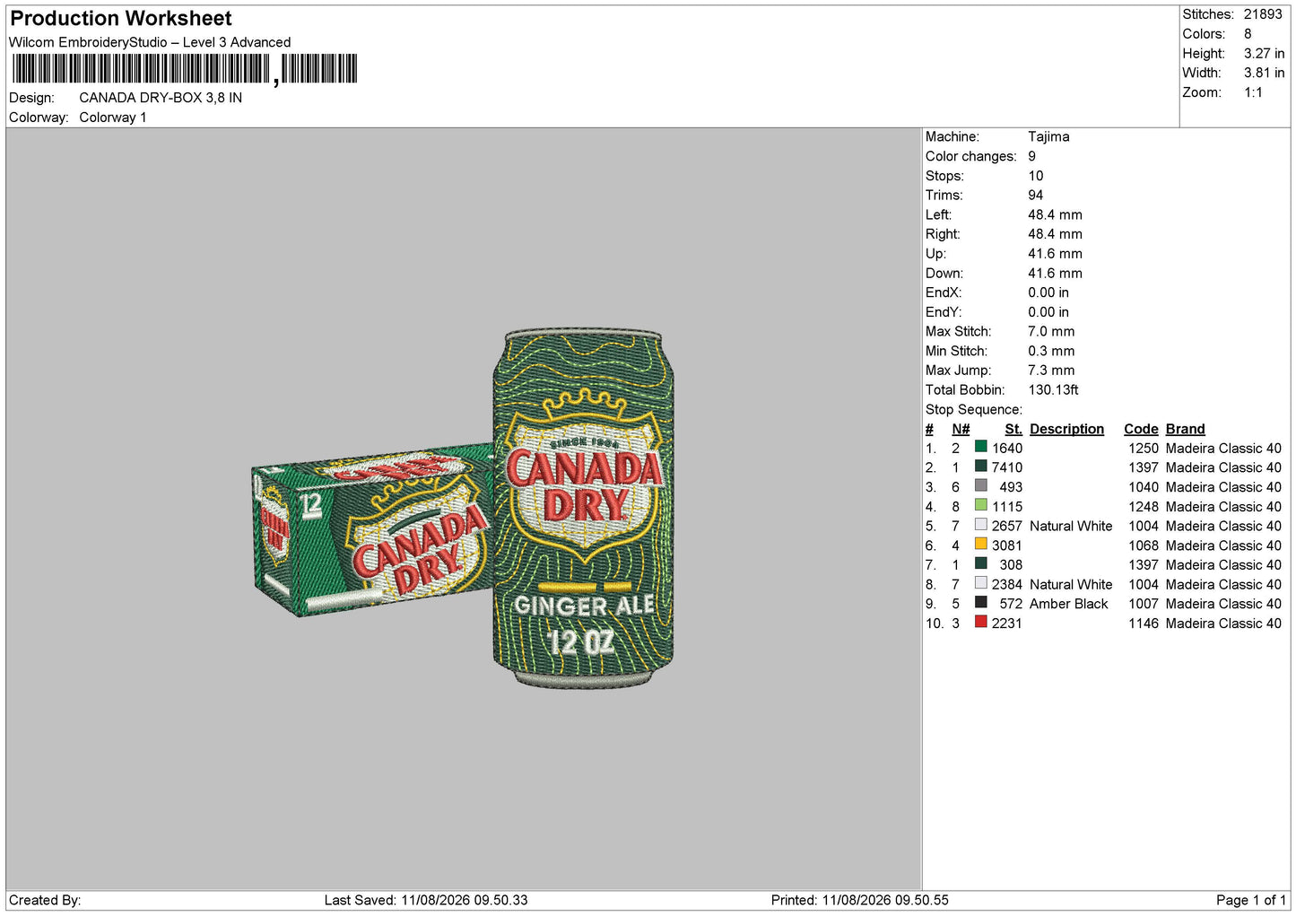The image size is (1296, 916).
Task: Click the Stitches count 21893
Action: pos(1263,14)
